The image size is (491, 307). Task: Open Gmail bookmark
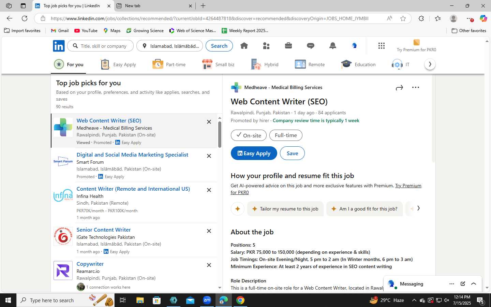(x=60, y=31)
